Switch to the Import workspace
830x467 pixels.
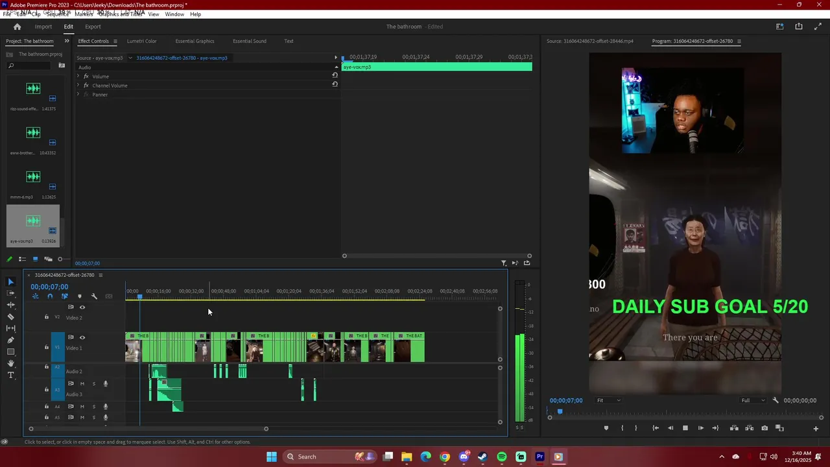[43, 27]
